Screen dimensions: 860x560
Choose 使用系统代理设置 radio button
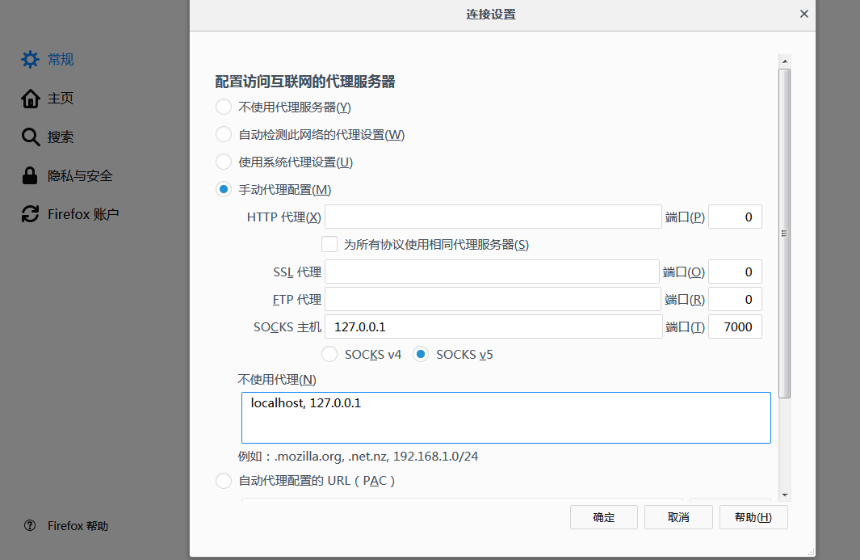pos(224,162)
